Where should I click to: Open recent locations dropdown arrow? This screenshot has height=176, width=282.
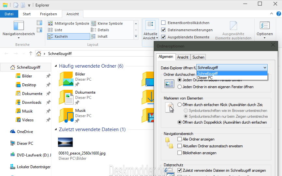tap(23, 54)
